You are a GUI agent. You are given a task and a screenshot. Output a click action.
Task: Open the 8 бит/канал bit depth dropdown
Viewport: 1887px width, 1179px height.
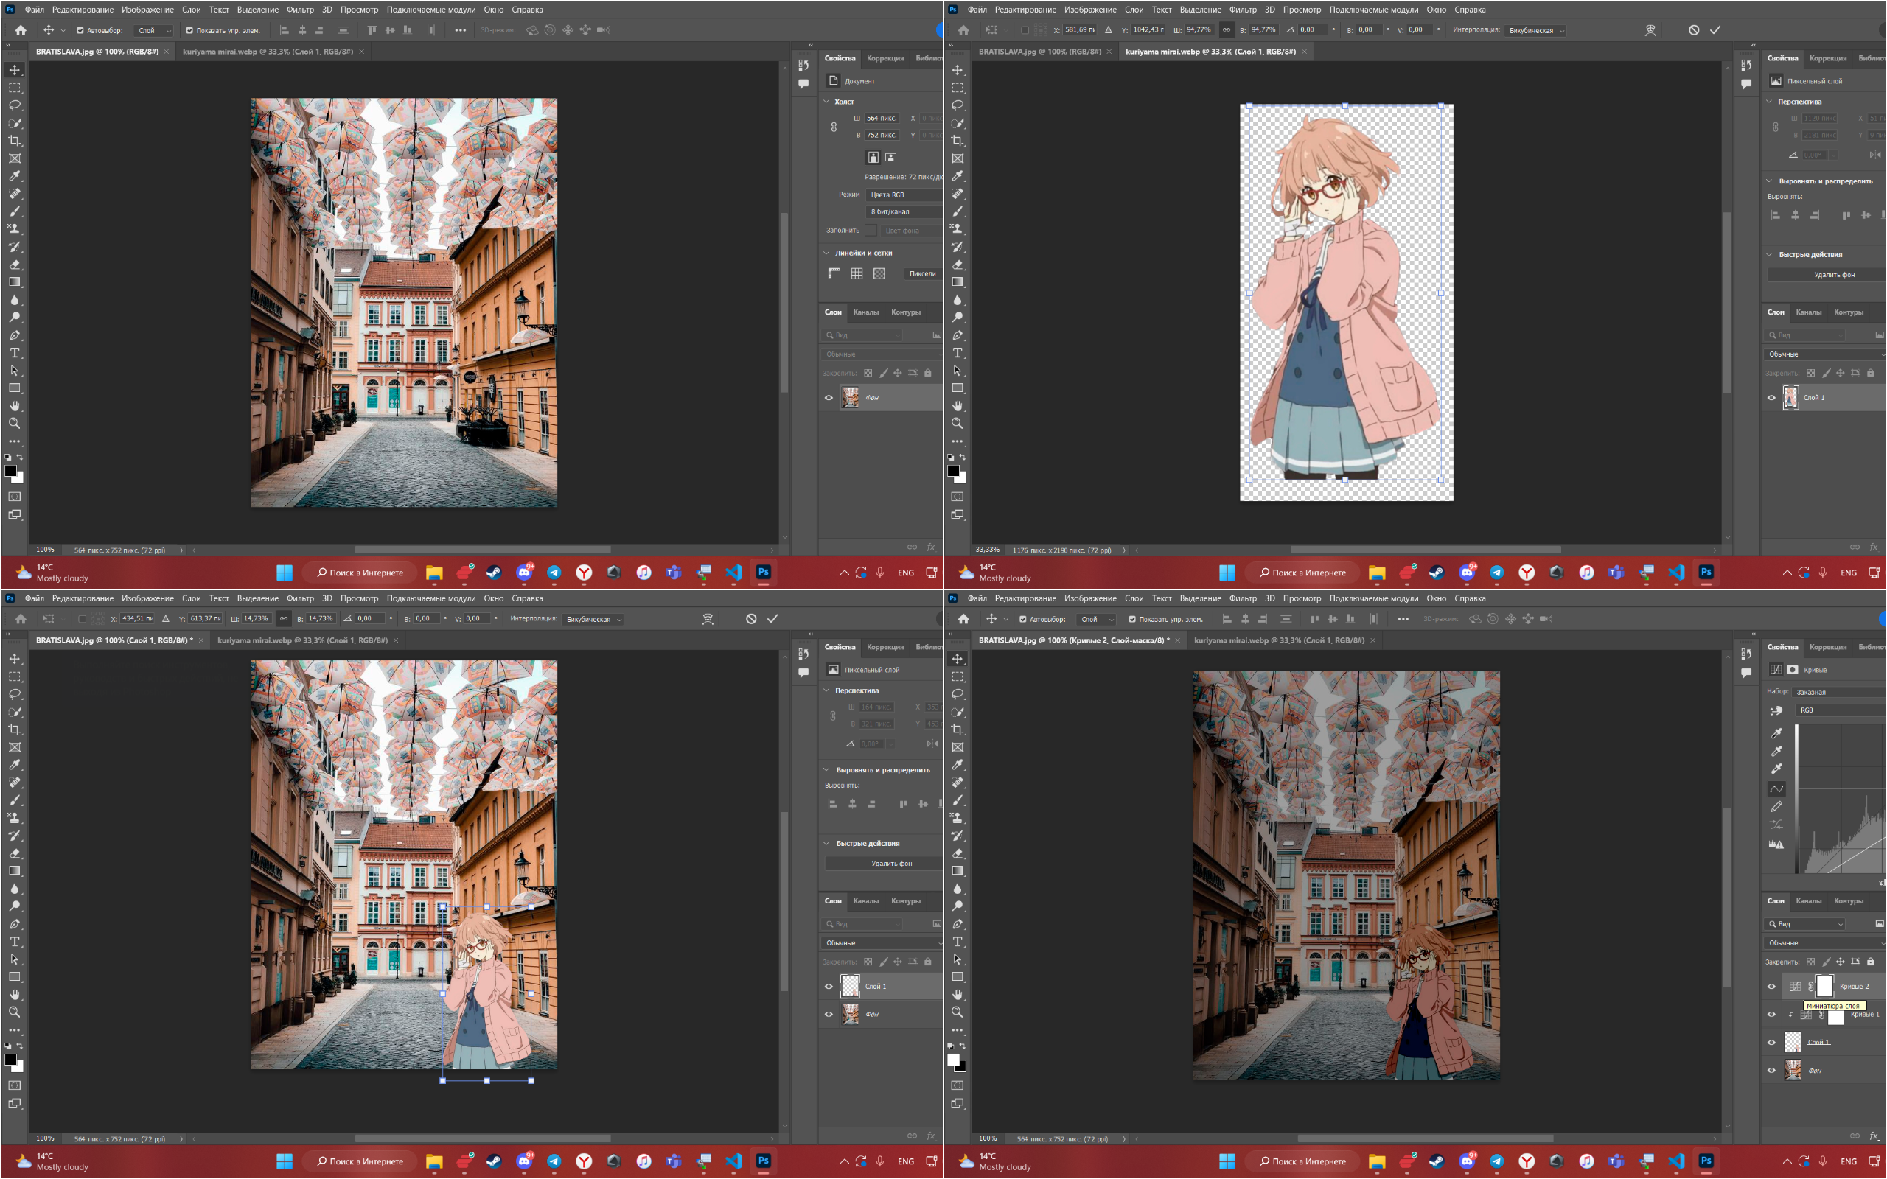coord(904,212)
